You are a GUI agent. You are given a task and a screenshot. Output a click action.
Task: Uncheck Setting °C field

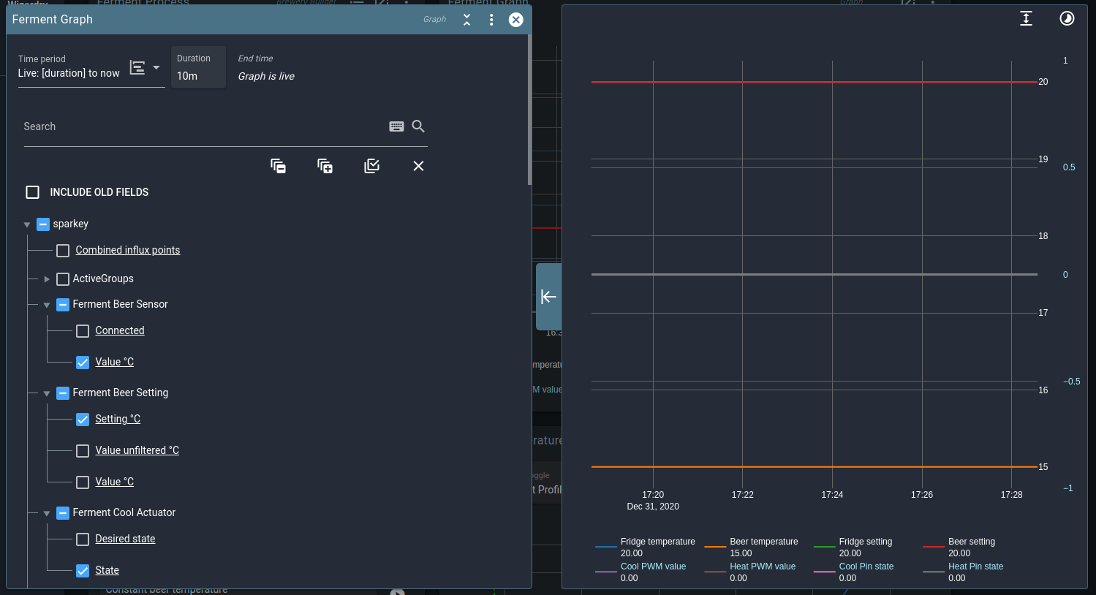[x=83, y=420]
